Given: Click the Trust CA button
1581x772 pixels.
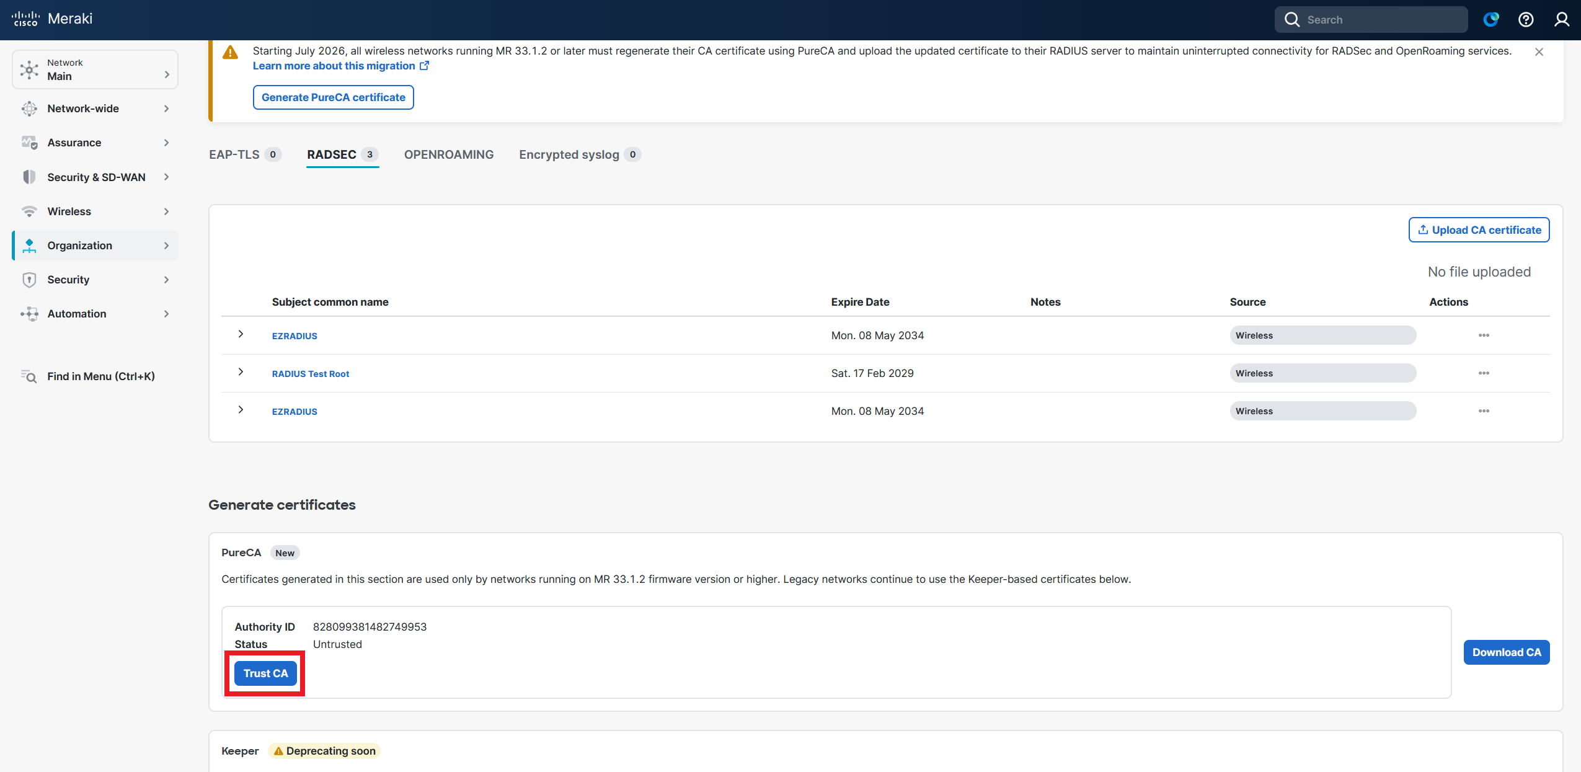Looking at the screenshot, I should pos(265,673).
